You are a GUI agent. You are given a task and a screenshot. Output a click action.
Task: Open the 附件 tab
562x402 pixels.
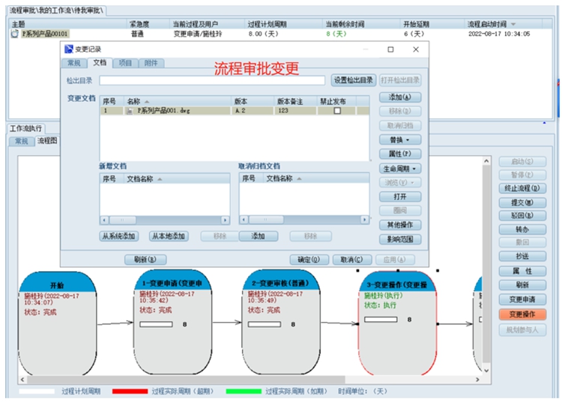click(151, 63)
